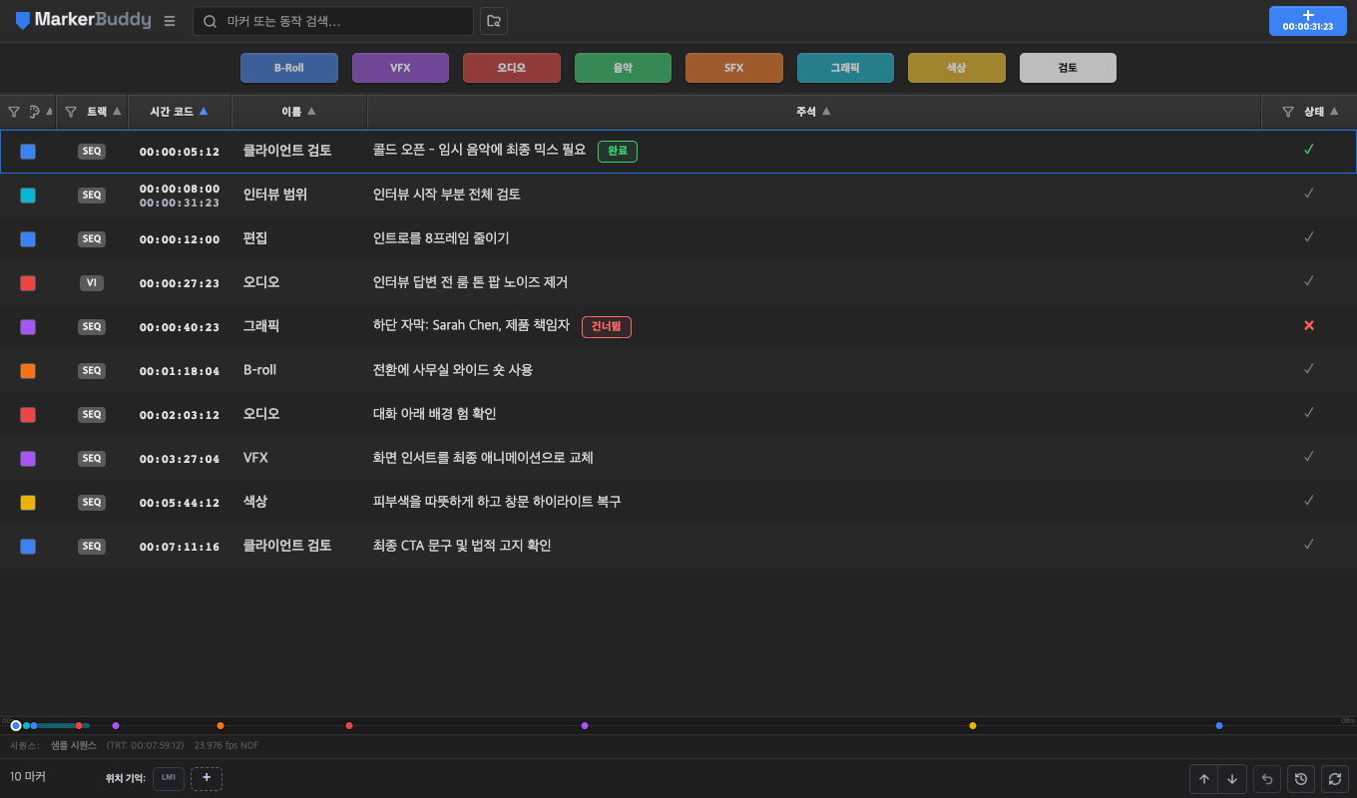Screen dimensions: 1357x798
Task: Mark the 인터뷰 범위 row as done
Action: point(1309,194)
